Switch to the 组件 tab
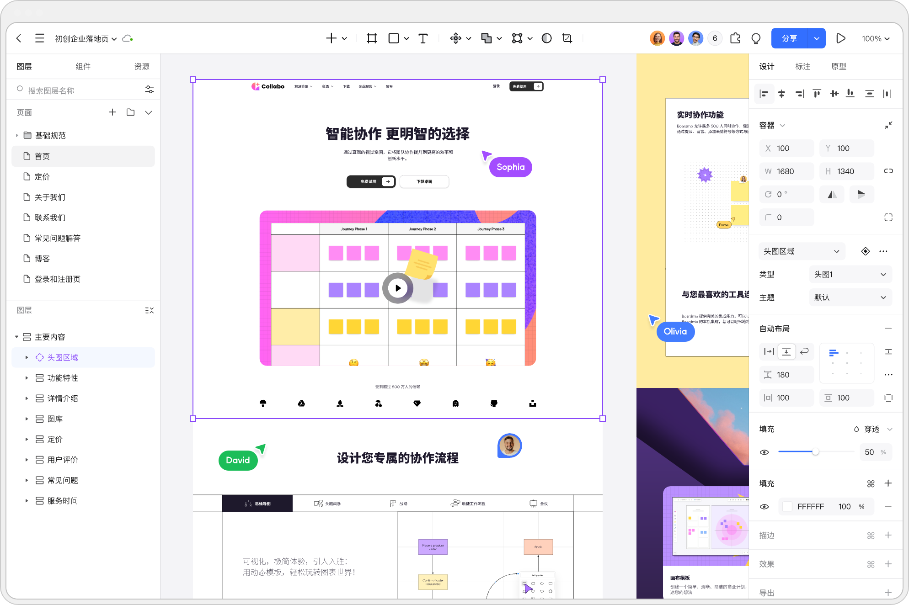 point(83,66)
